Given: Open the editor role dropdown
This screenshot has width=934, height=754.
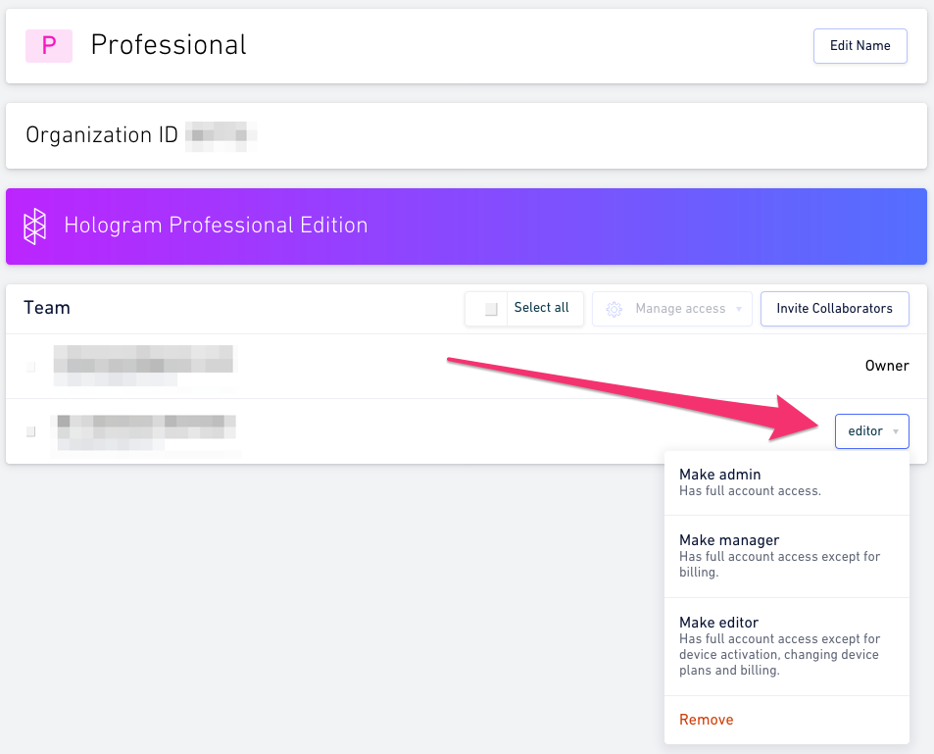Looking at the screenshot, I should coord(872,431).
